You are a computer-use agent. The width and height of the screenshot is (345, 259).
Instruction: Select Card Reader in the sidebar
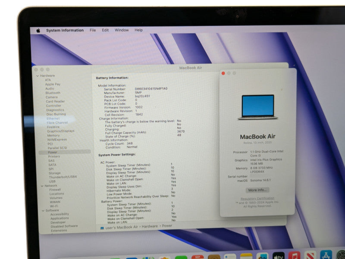coord(55,101)
